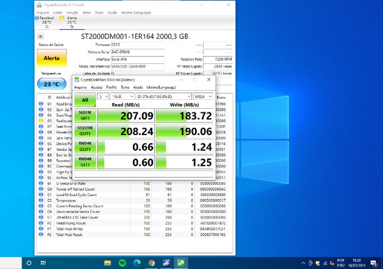Select the G-Sense Error Rate row

[132, 184]
